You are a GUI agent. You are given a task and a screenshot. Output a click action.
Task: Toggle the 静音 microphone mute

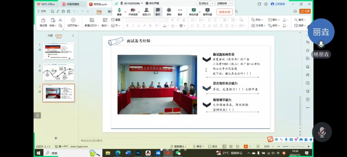(x=119, y=10)
